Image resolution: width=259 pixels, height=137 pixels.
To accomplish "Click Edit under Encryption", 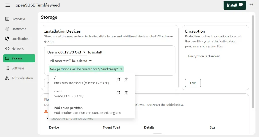I will tap(193, 83).
